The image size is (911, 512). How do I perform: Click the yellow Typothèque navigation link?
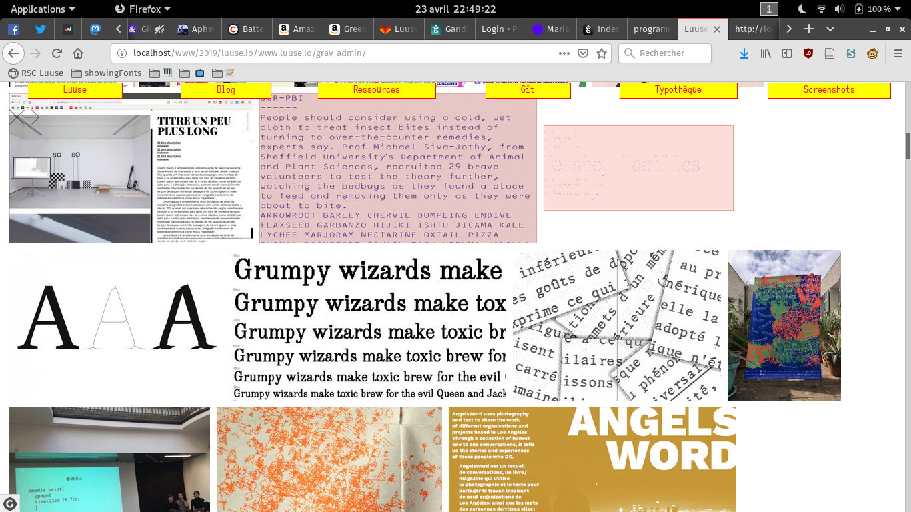678,89
